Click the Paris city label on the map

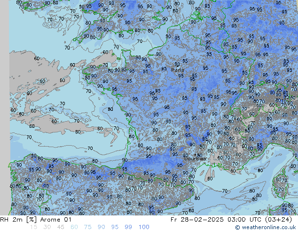(178, 70)
